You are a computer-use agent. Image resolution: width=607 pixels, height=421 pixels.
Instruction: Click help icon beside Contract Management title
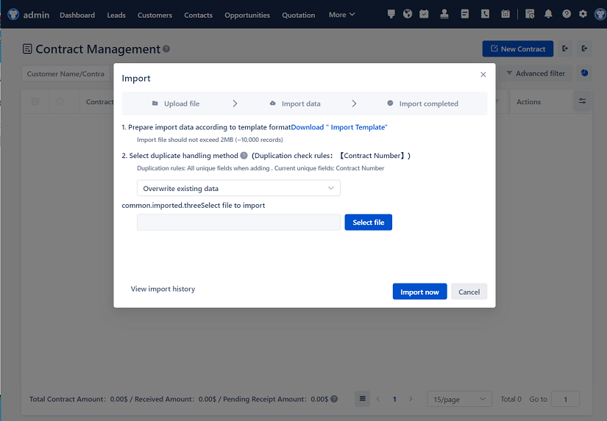(166, 49)
